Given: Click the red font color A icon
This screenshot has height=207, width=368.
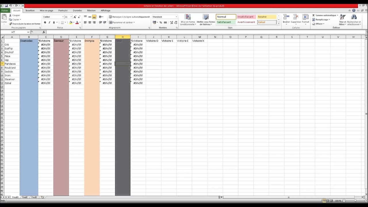Looking at the screenshot, I should pyautogui.click(x=77, y=22).
